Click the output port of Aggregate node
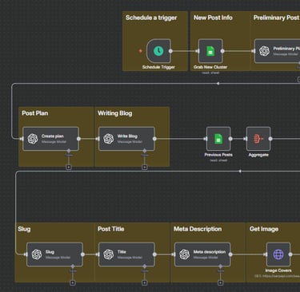Viewport: 300px width, 292px height. pos(270,139)
